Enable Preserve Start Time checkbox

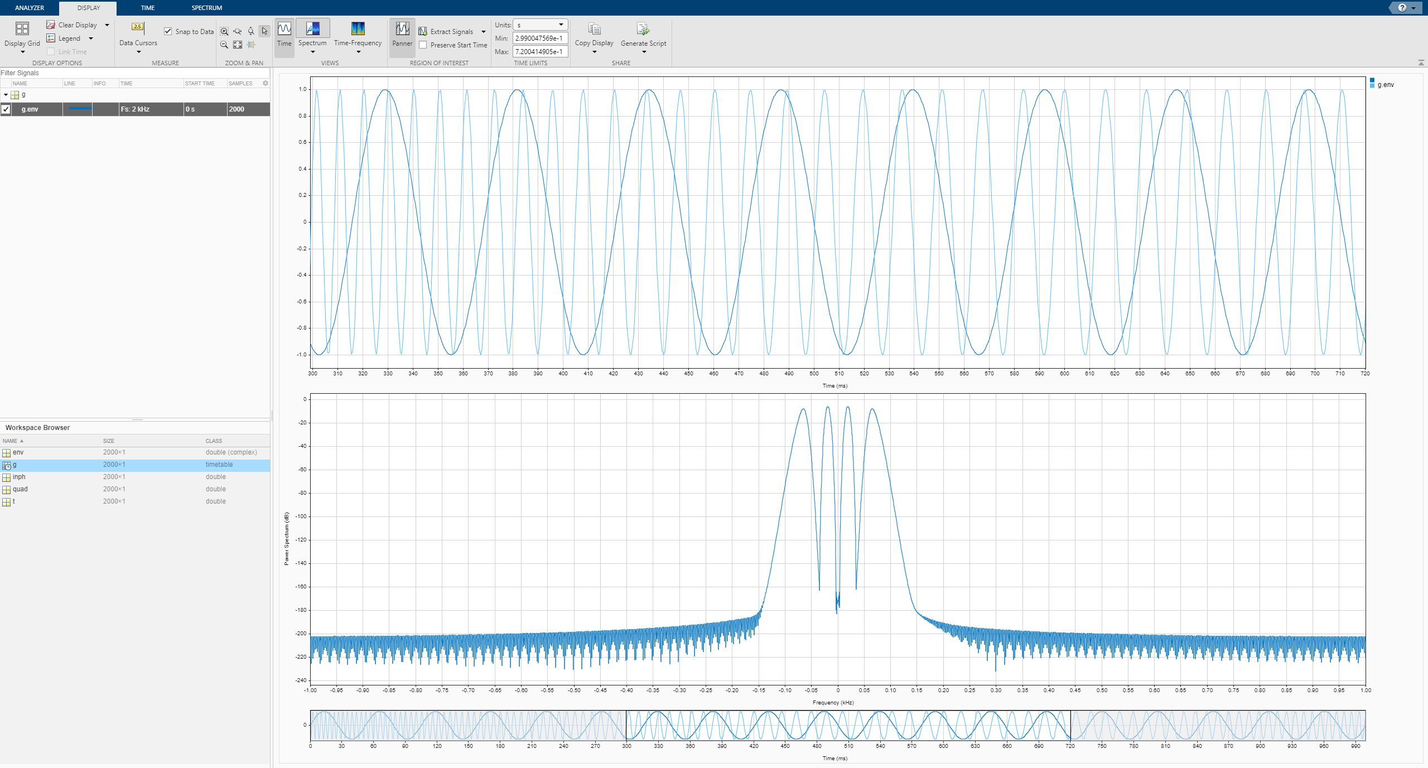click(x=423, y=45)
